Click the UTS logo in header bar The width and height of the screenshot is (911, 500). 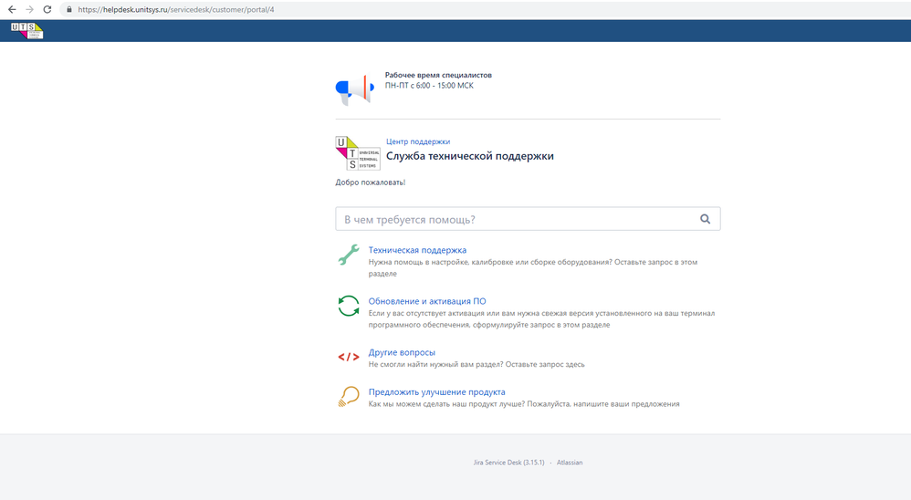pyautogui.click(x=26, y=31)
